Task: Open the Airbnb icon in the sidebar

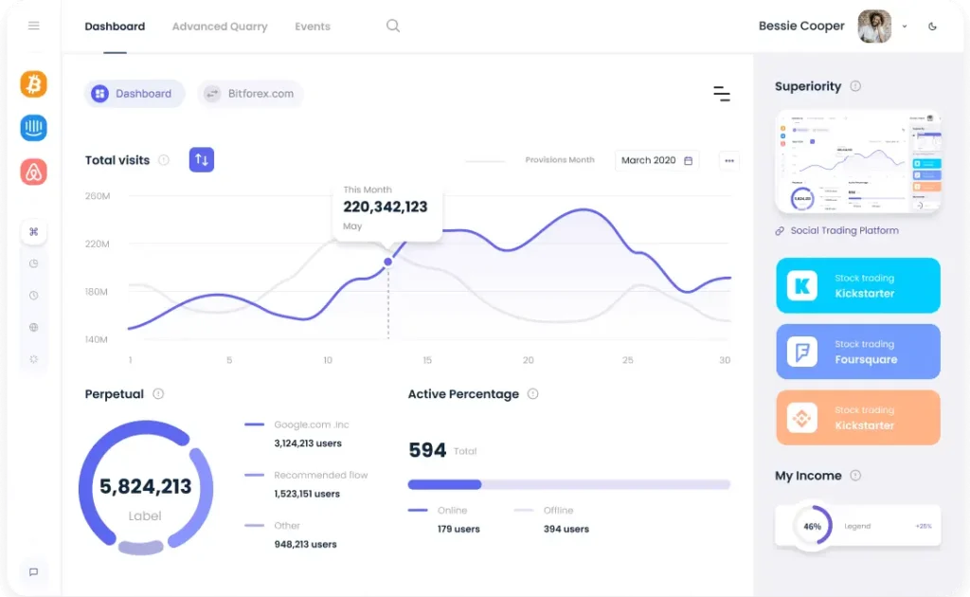Action: coord(33,172)
